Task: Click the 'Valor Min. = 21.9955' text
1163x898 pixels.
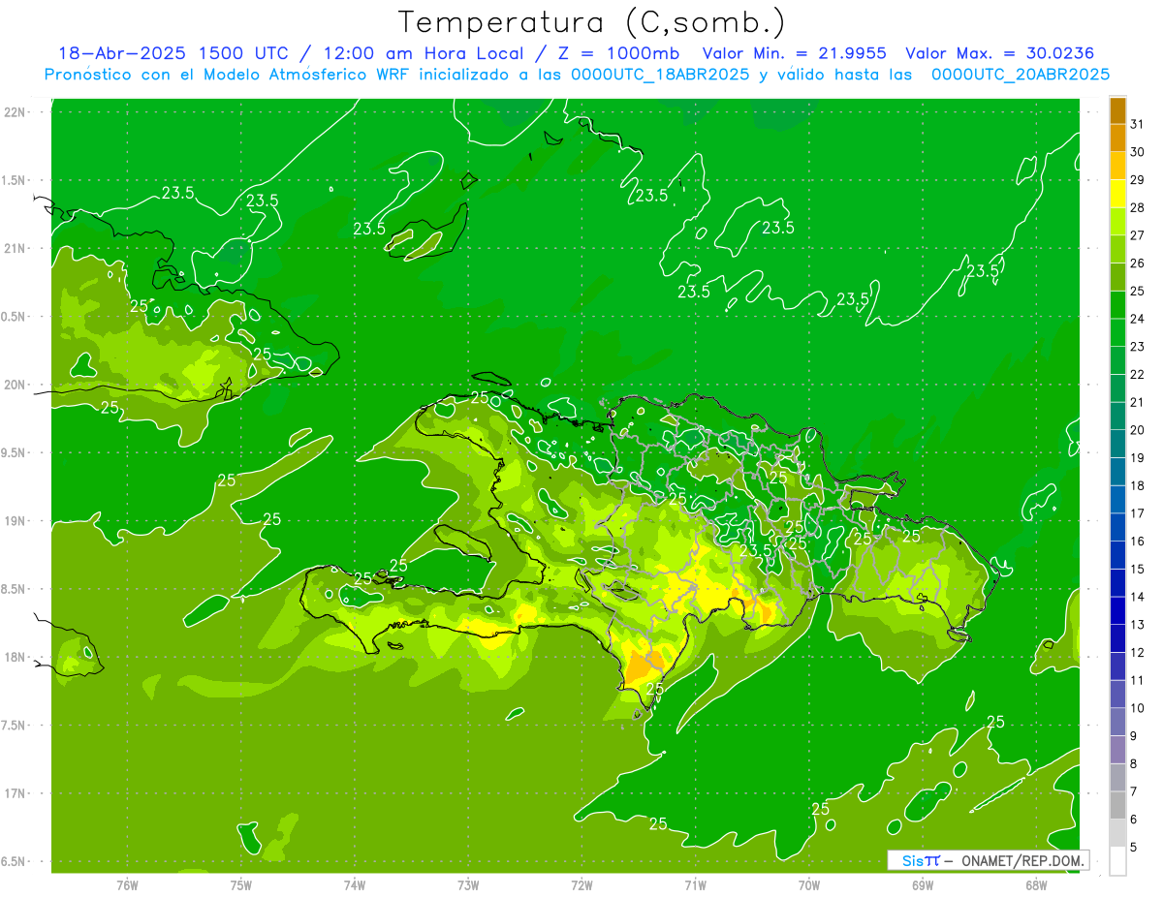Action: pyautogui.click(x=794, y=53)
